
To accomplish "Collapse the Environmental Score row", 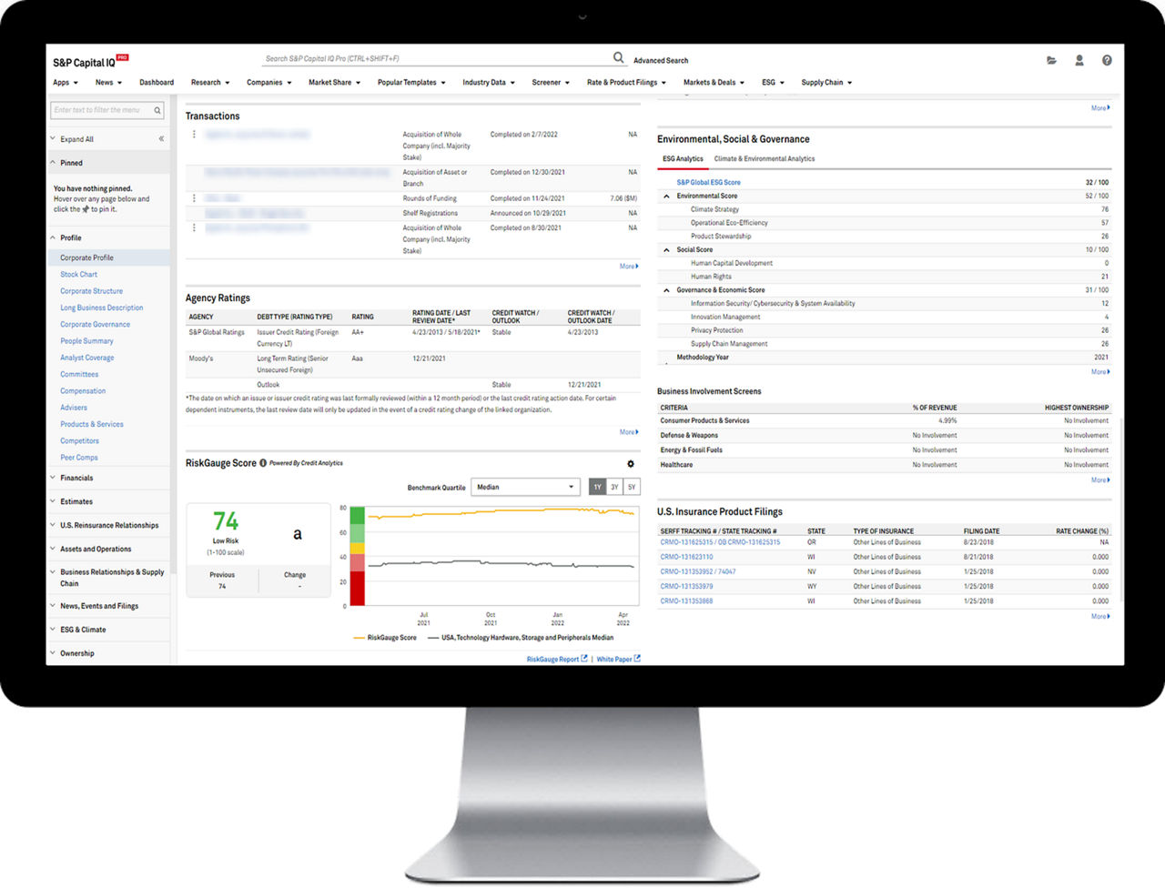I will click(x=666, y=197).
